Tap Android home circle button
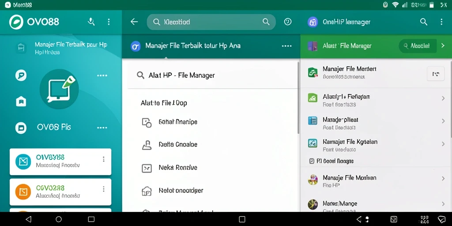The height and width of the screenshot is (226, 452). (59, 219)
